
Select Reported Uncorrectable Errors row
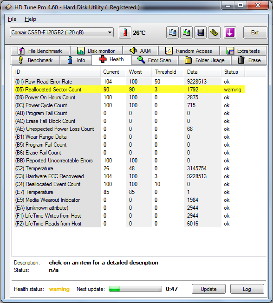point(130,161)
